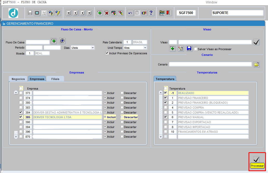Click the edit Visao pencil icon

pyautogui.click(x=181, y=49)
